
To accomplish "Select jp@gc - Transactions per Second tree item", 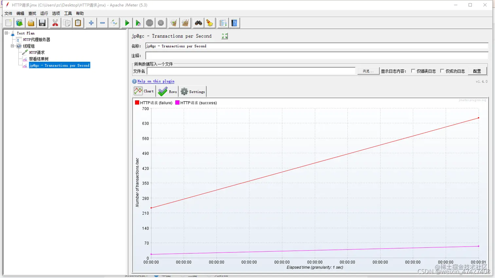I will tap(59, 65).
